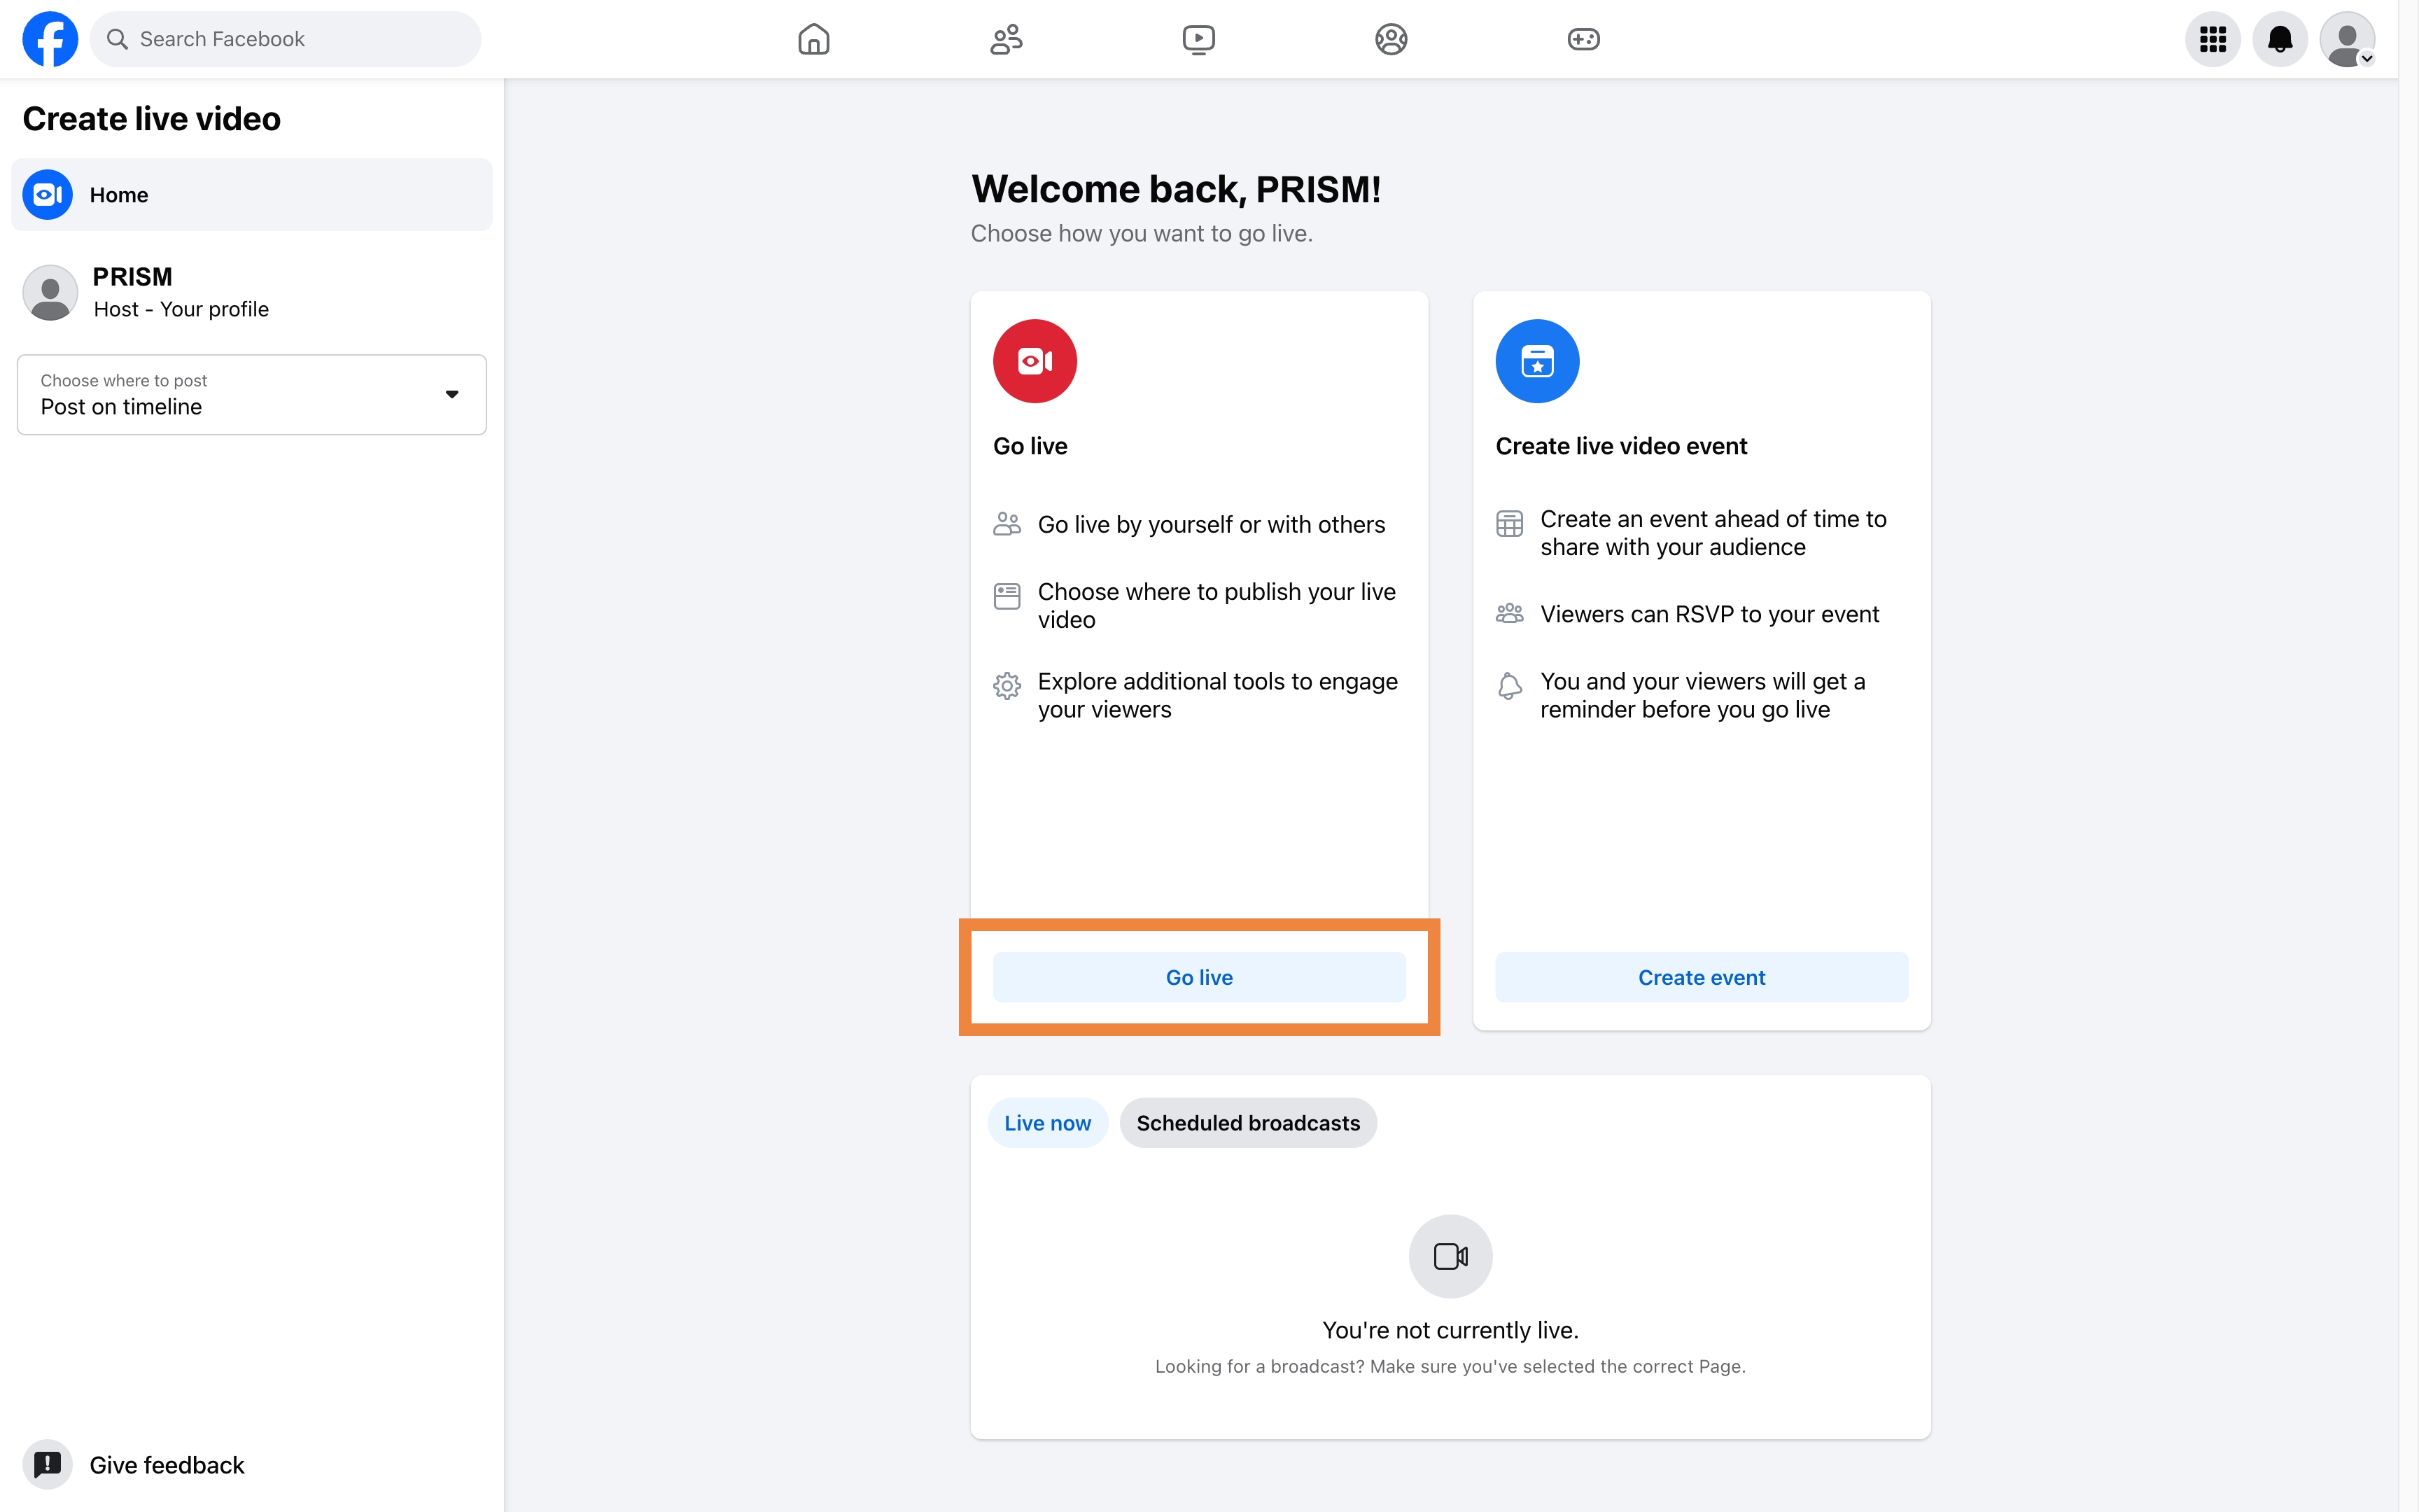The height and width of the screenshot is (1512, 2419).
Task: Open the Friends icon in top navigation
Action: pyautogui.click(x=1006, y=39)
